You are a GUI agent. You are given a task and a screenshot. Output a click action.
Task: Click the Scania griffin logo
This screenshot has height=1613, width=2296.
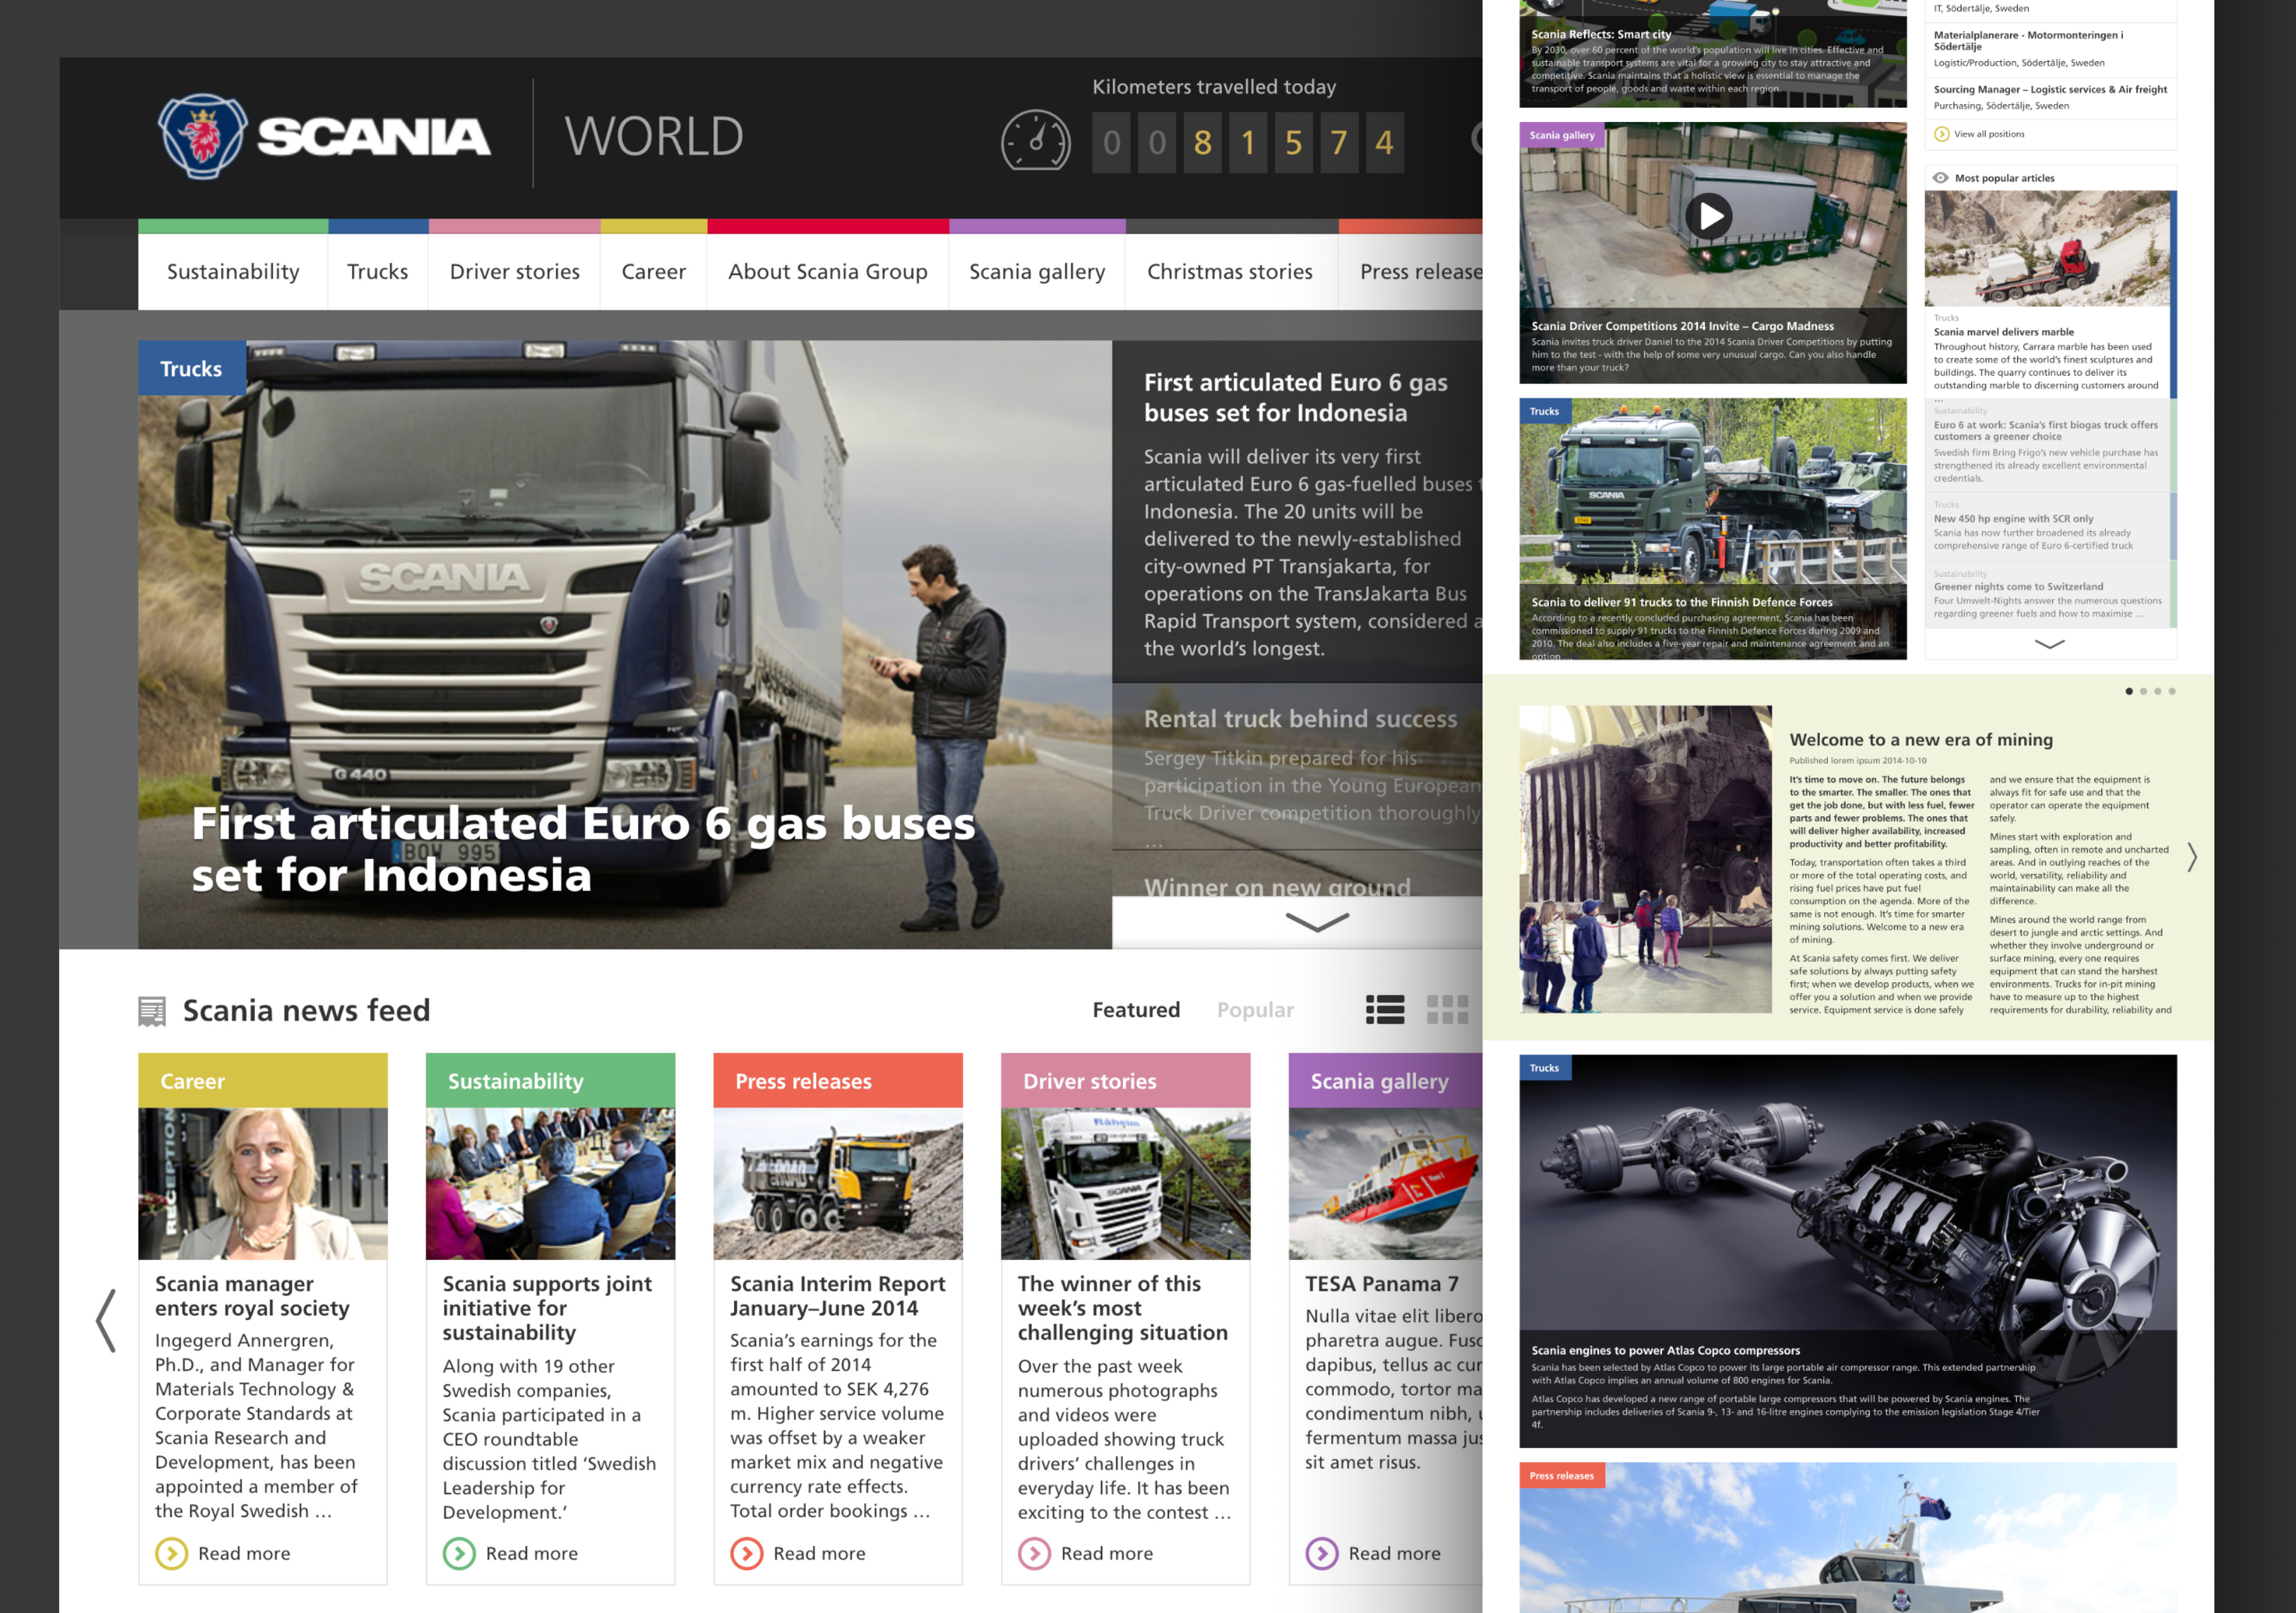[203, 137]
